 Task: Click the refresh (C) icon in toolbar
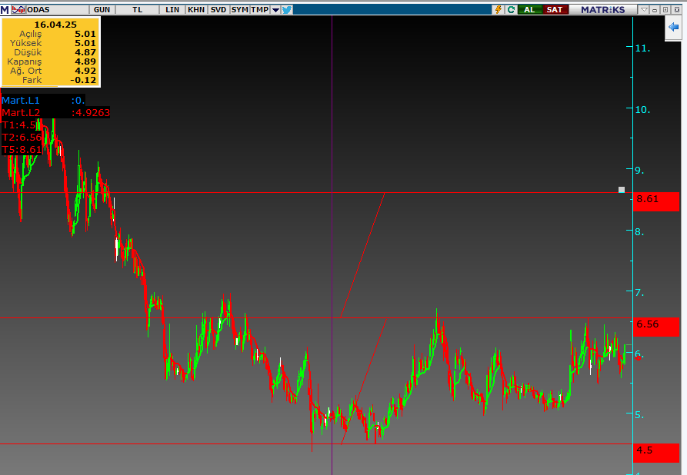510,9
